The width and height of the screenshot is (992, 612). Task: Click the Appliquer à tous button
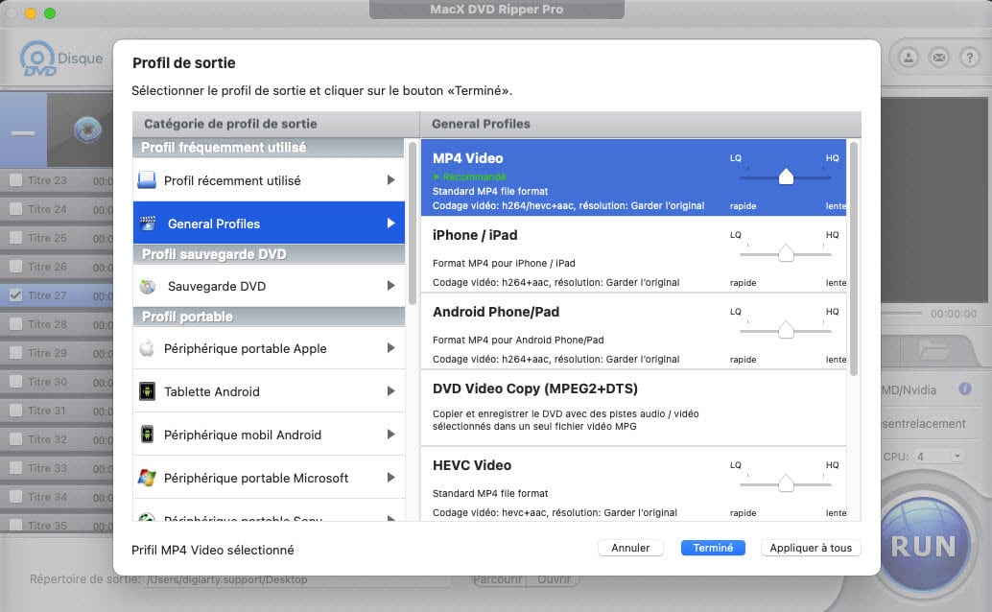click(811, 548)
